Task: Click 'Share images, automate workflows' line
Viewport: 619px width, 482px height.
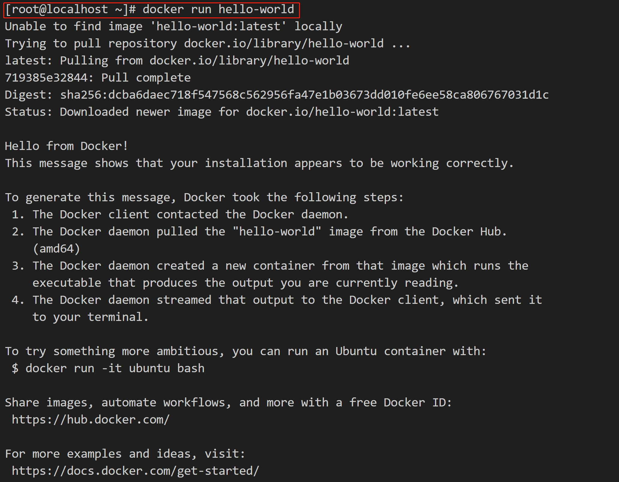Action: coord(228,403)
